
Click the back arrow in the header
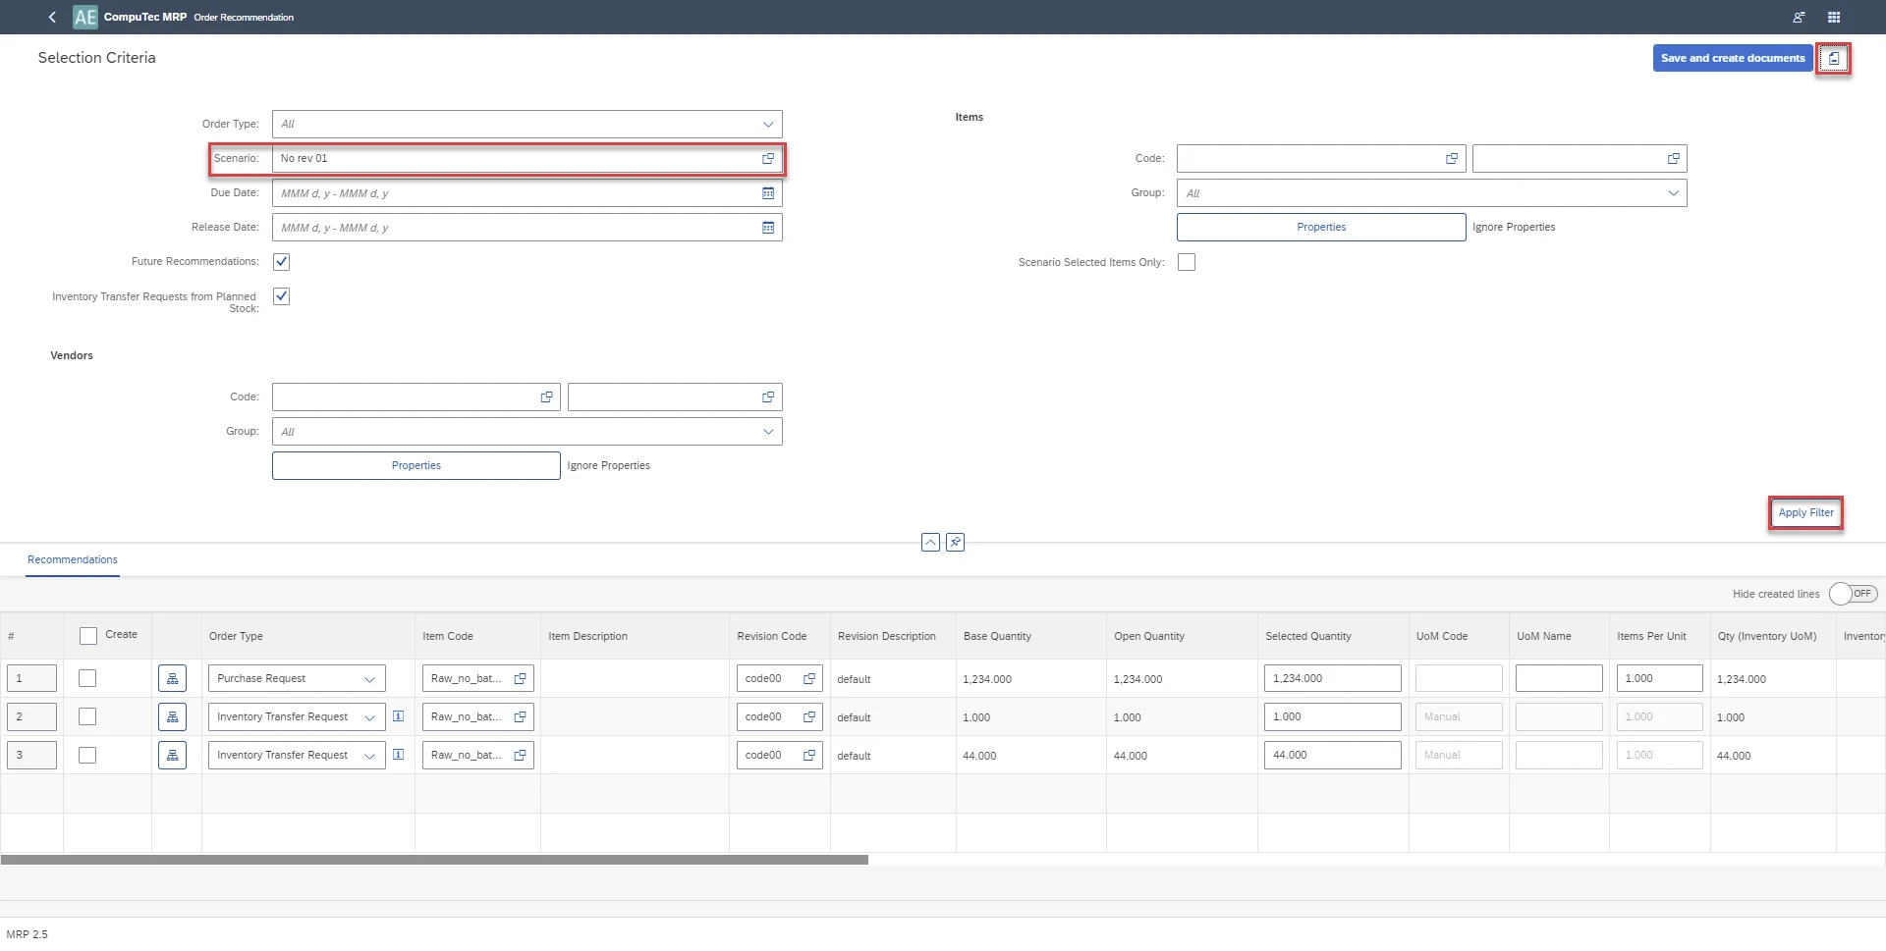click(52, 17)
